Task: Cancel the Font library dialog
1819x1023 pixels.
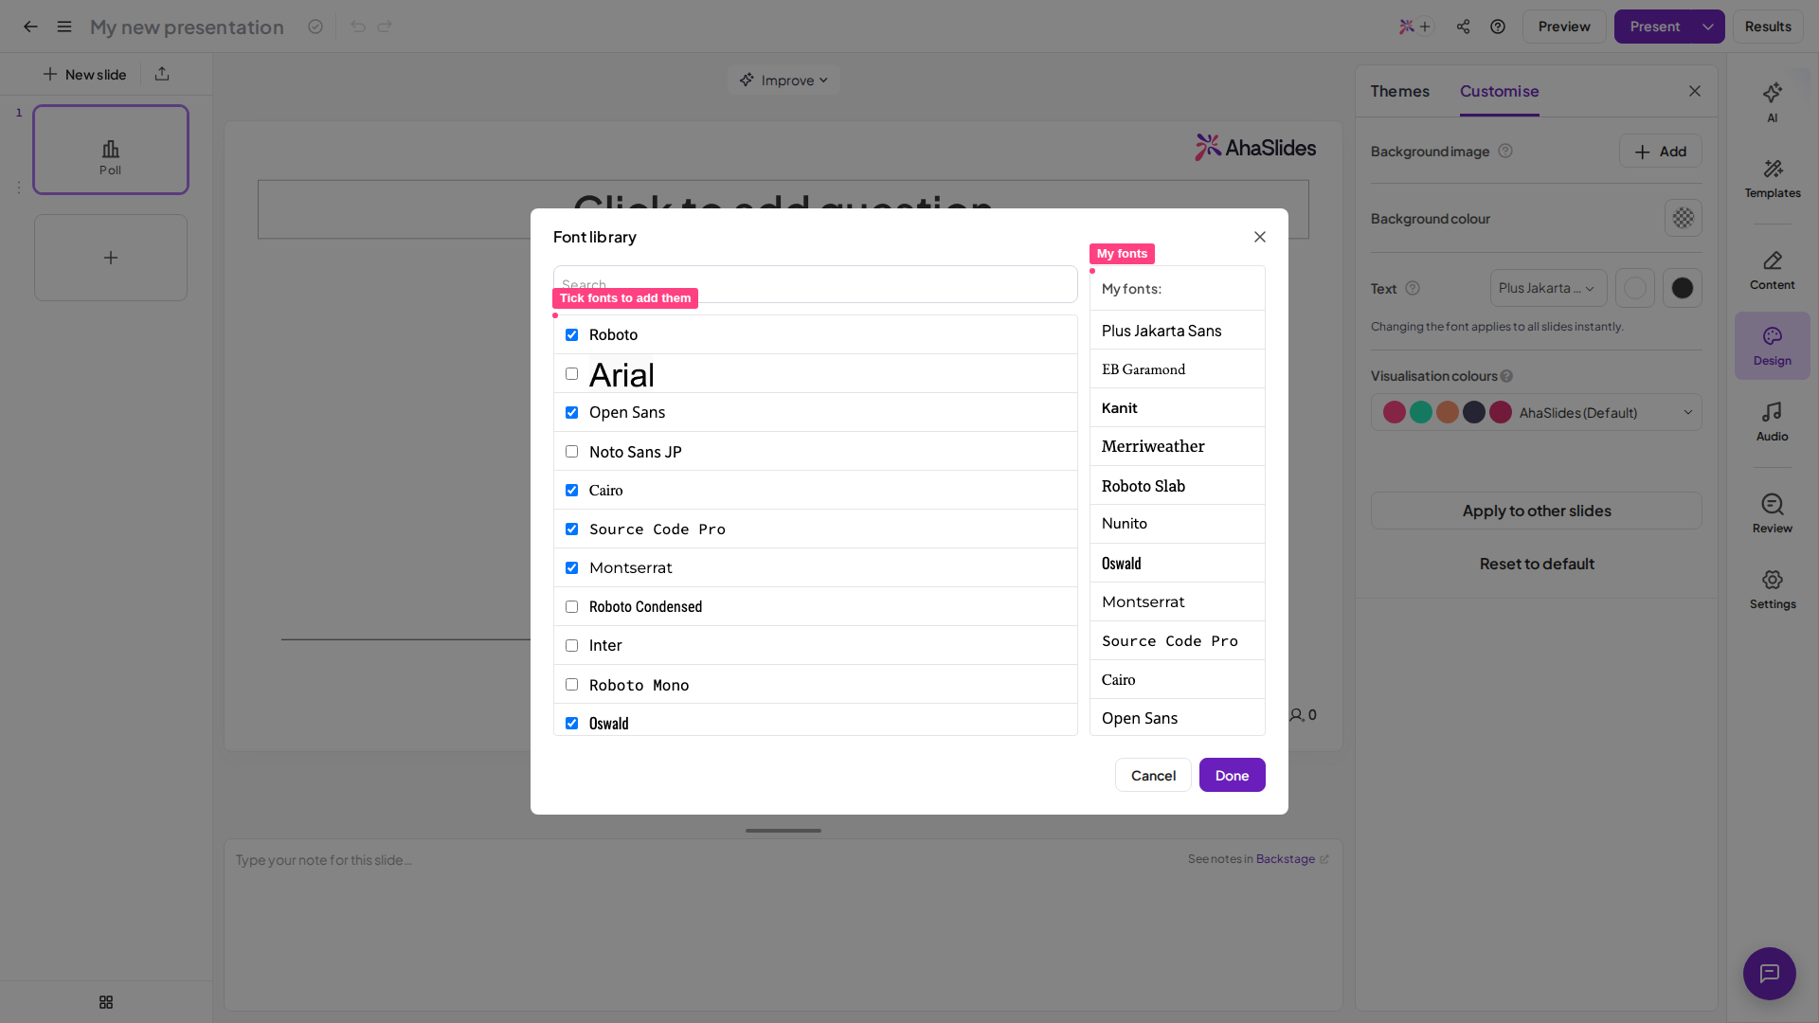Action: 1153,775
